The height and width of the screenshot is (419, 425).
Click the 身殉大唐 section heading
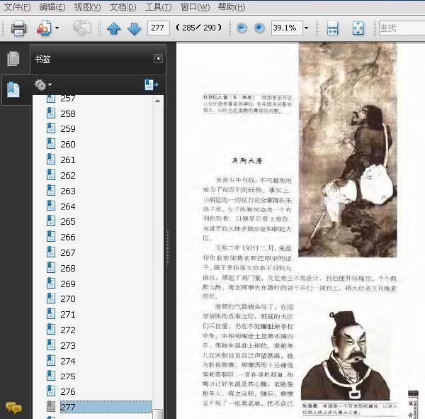[x=247, y=161]
